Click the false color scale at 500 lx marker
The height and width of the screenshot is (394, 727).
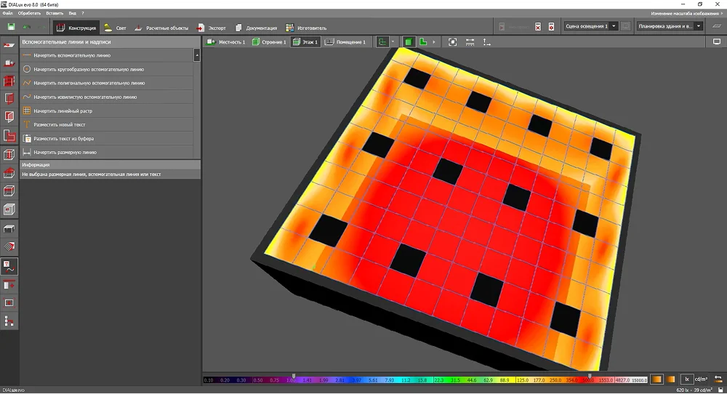point(589,379)
